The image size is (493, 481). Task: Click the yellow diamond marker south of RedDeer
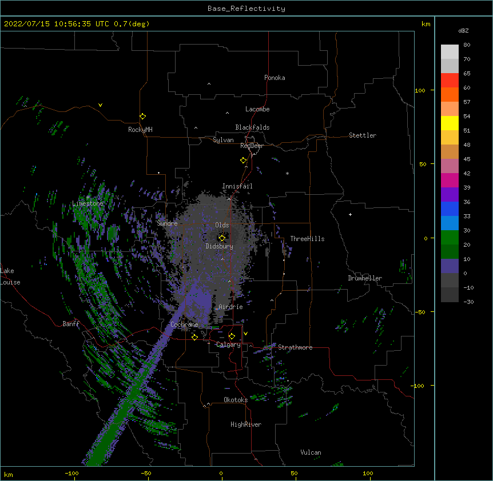click(x=243, y=161)
